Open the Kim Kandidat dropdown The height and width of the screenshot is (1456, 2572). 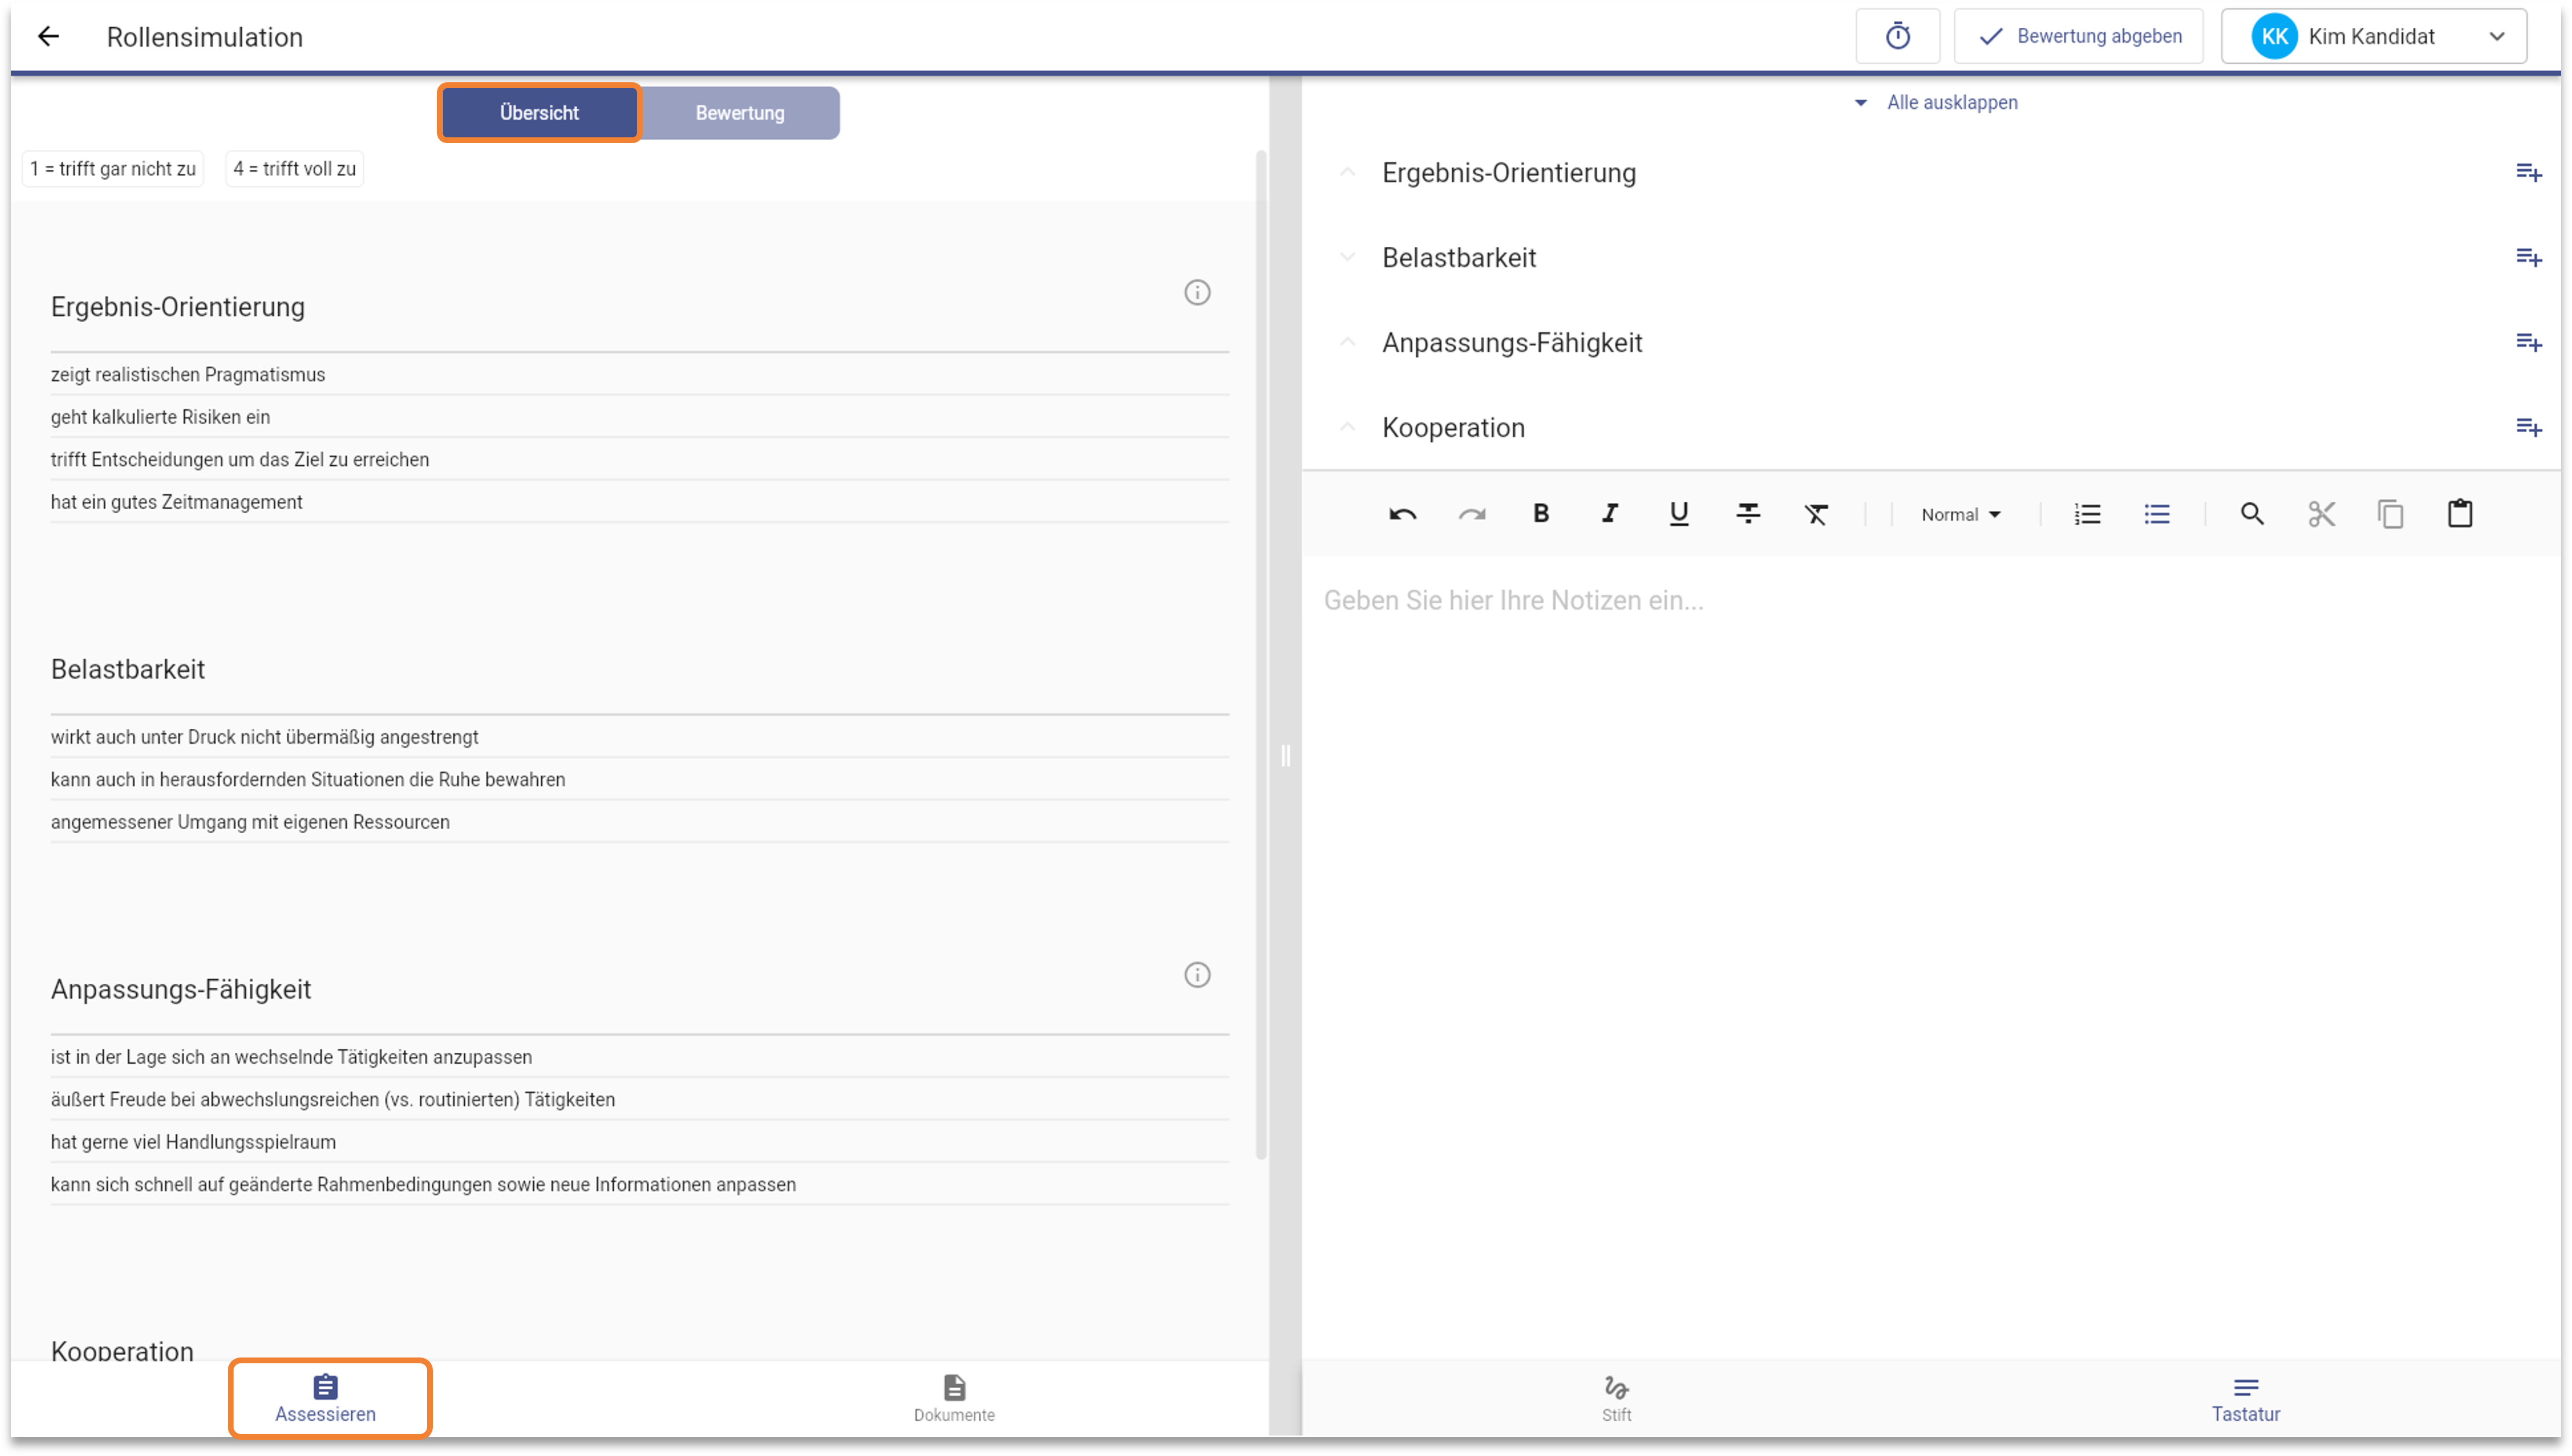[x=2374, y=37]
